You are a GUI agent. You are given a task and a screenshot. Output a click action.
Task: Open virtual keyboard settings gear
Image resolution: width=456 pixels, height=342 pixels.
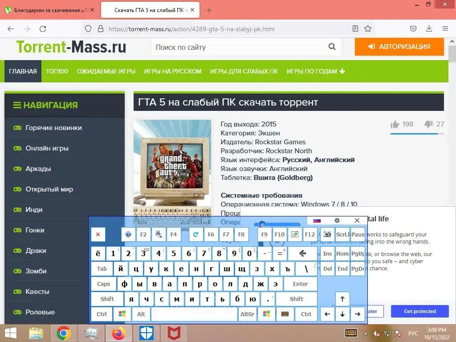[x=337, y=220]
